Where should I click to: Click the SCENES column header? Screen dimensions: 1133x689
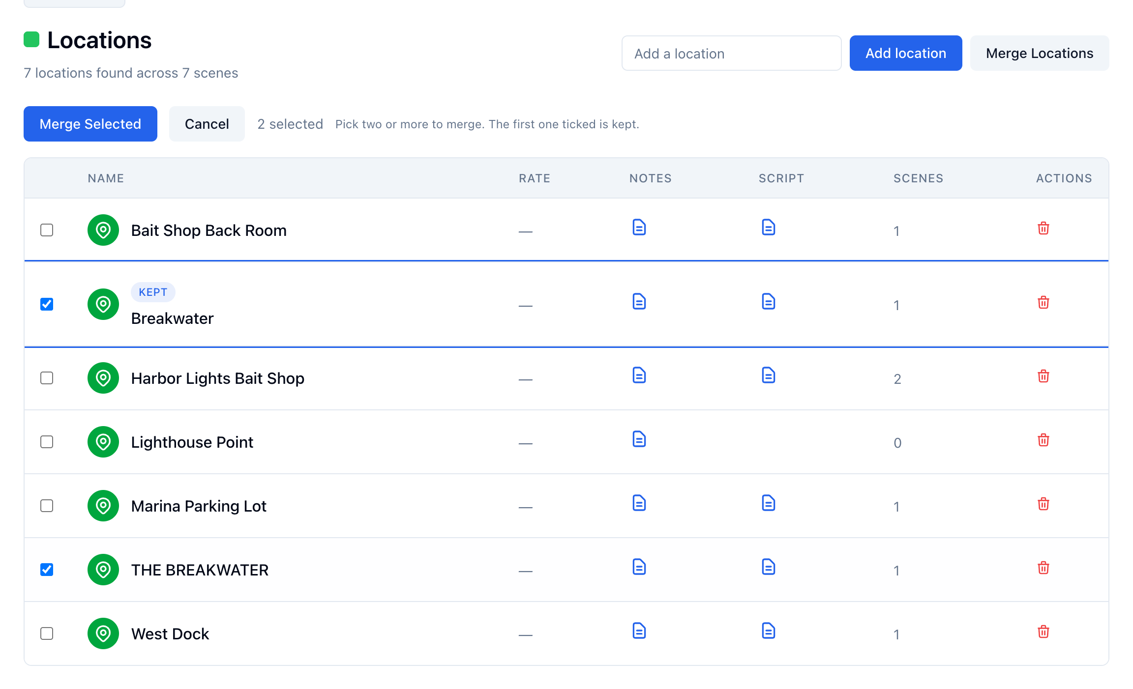[x=919, y=178]
